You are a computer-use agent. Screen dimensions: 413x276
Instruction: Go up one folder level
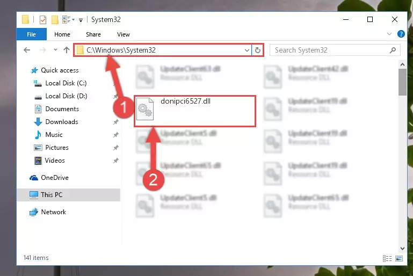(x=67, y=50)
